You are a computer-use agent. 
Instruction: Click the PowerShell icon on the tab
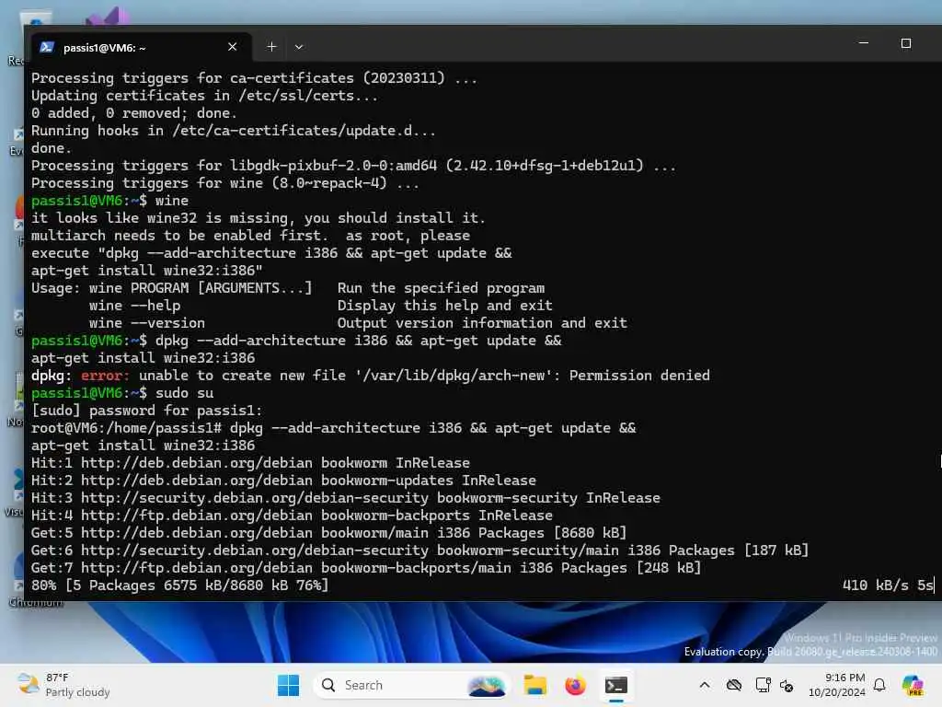47,47
